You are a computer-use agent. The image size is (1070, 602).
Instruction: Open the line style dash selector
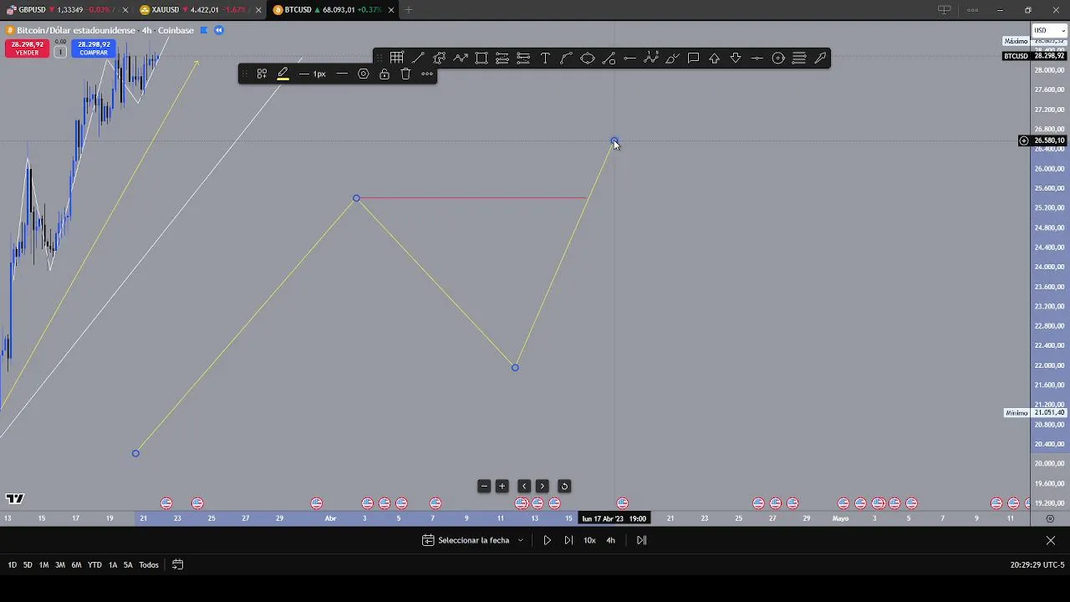(342, 74)
